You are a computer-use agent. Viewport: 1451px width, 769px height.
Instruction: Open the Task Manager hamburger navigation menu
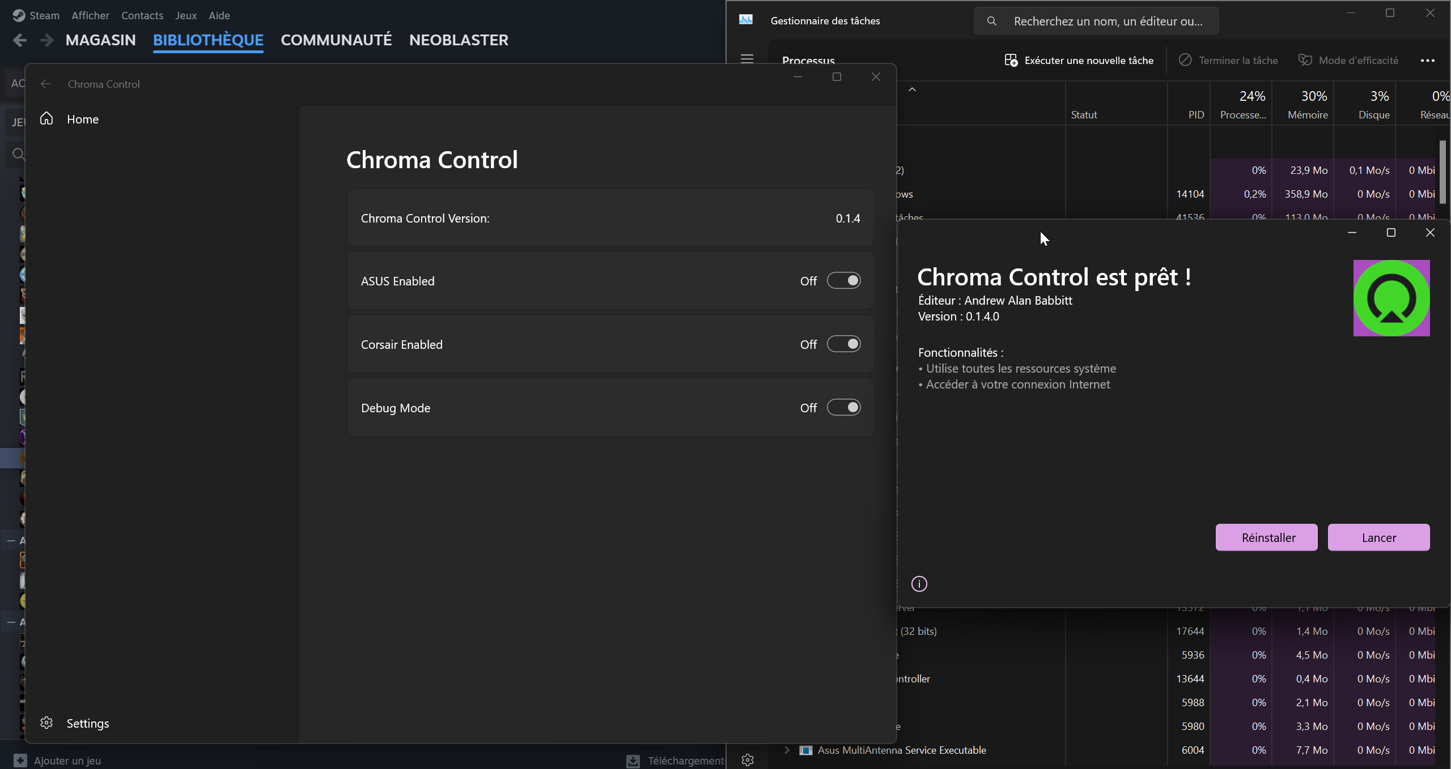(x=747, y=59)
